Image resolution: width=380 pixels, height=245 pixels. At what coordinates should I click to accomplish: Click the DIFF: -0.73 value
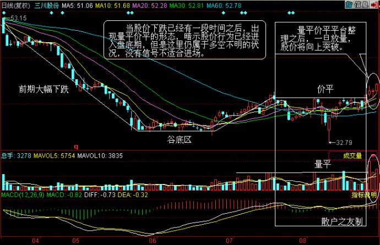[x=100, y=195]
